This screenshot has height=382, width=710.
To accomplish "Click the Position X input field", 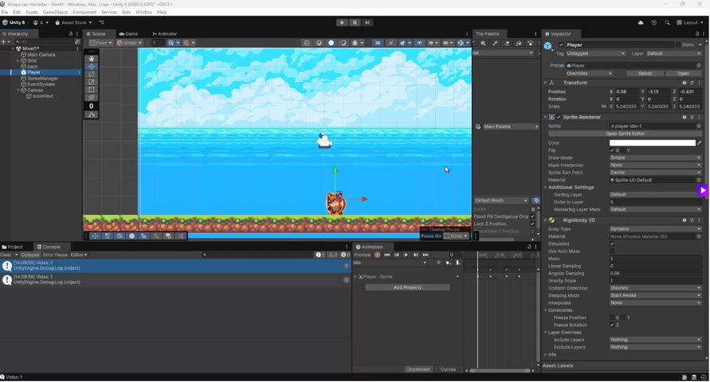I will tap(626, 92).
